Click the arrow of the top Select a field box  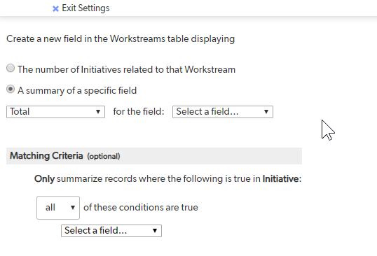[266, 112]
